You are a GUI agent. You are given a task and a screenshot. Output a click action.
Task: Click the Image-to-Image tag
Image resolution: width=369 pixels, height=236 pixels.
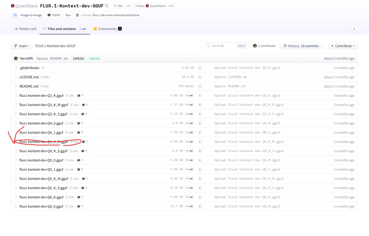(28, 15)
